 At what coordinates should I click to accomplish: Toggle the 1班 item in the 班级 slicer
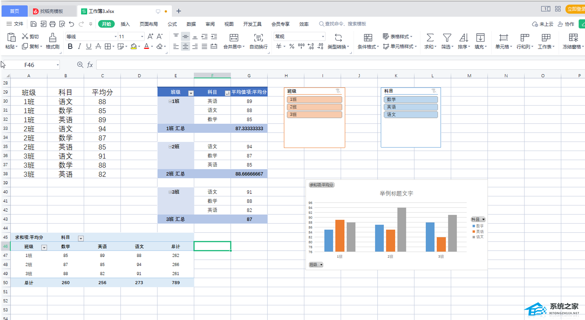click(314, 99)
